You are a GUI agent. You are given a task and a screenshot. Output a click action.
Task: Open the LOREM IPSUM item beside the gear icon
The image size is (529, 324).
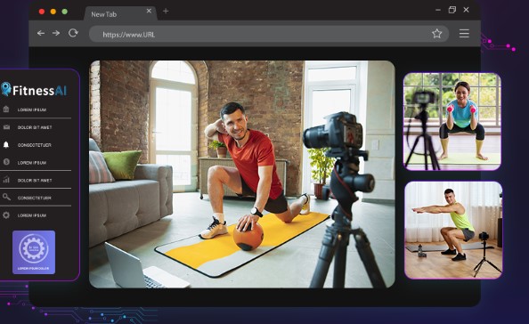tap(32, 215)
